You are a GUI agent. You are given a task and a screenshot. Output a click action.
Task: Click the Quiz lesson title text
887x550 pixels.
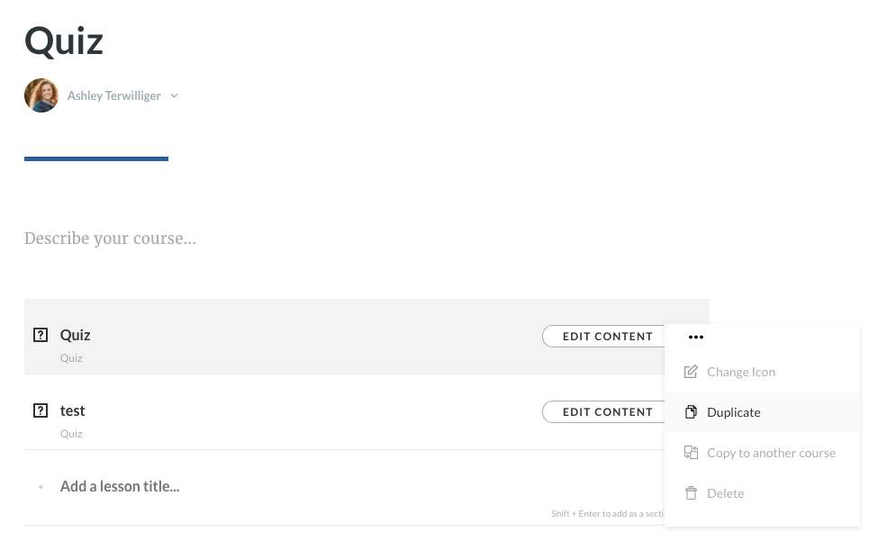(76, 335)
